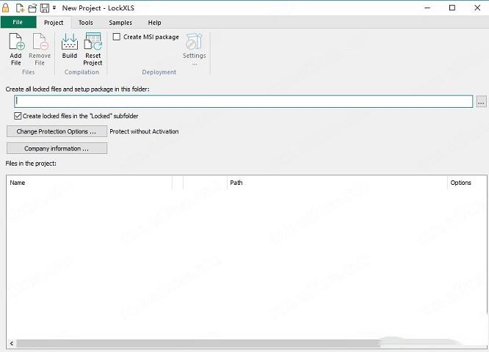Close the LockXLS window
Screen dimensions: 489x352
[477, 8]
